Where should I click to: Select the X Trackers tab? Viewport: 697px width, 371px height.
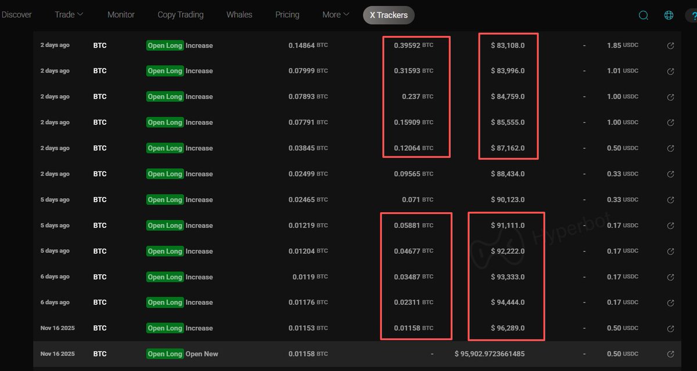pyautogui.click(x=389, y=15)
